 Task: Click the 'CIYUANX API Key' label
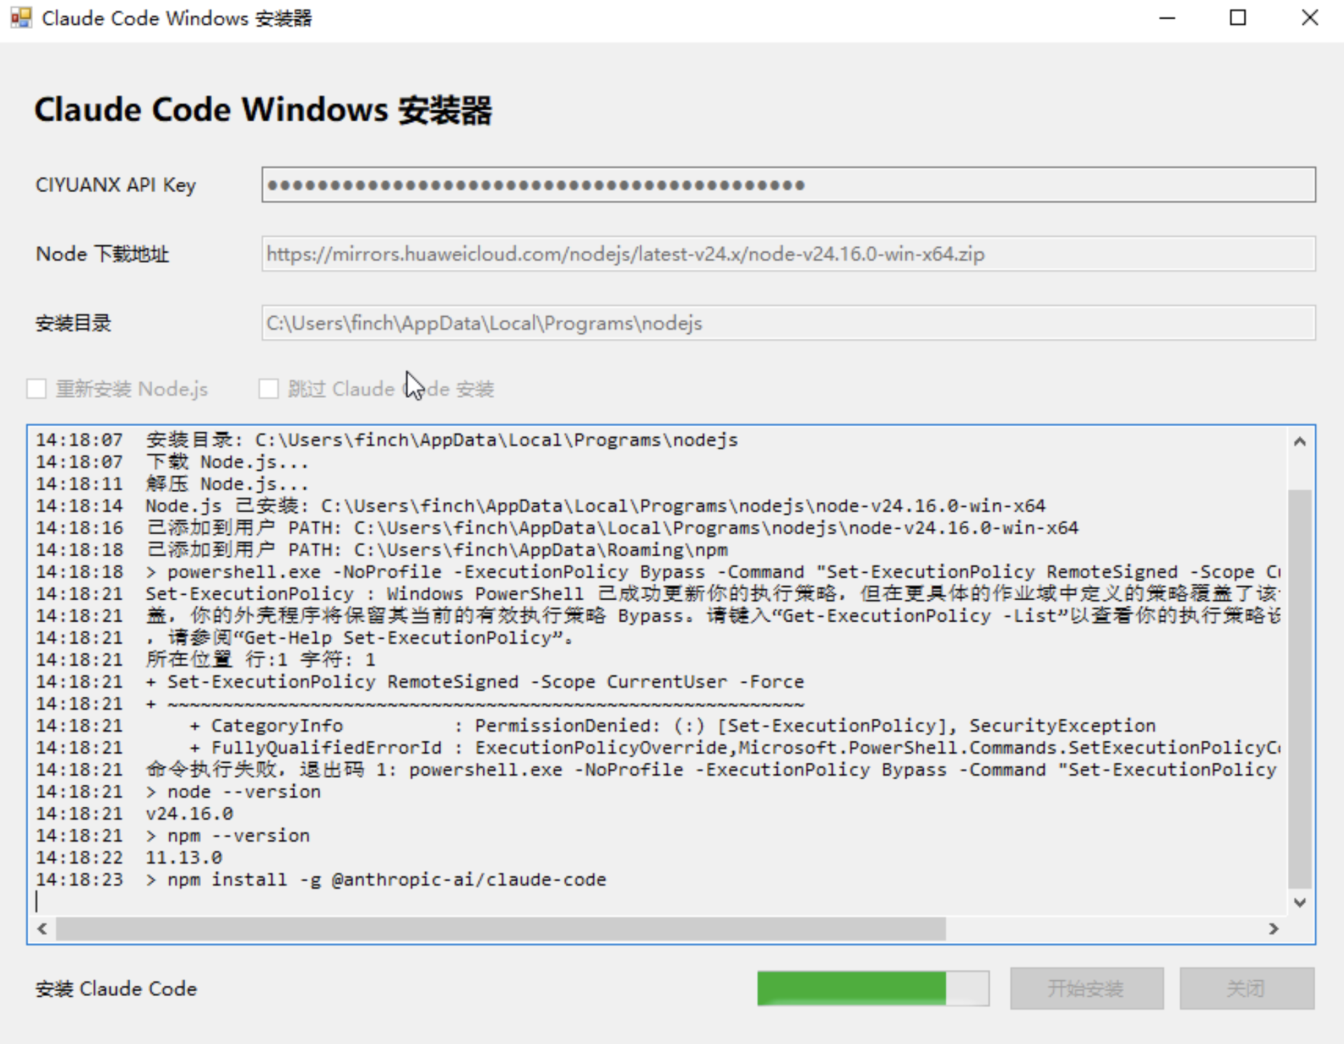click(115, 185)
